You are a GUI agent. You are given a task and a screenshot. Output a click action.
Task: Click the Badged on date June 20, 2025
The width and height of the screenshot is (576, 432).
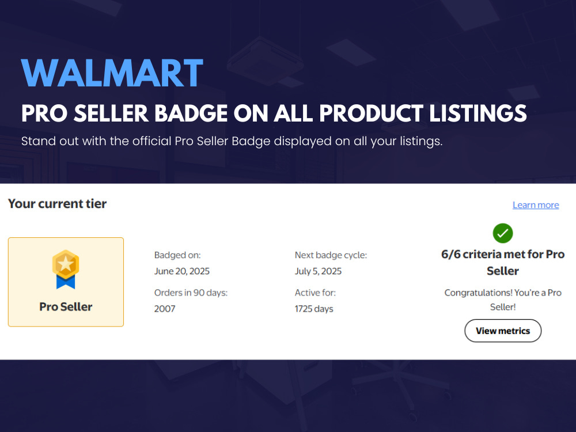(x=182, y=271)
